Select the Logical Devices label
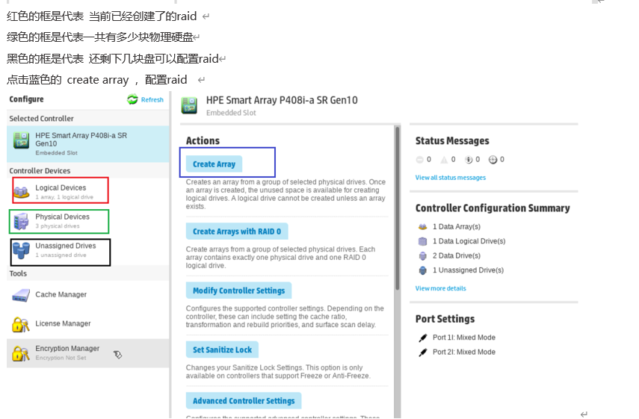Screen dimensions: 639x419 click(x=61, y=187)
